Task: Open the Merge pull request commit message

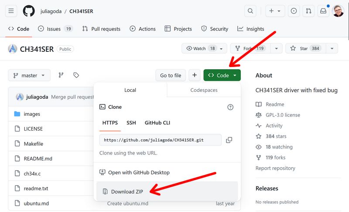Action: click(72, 97)
